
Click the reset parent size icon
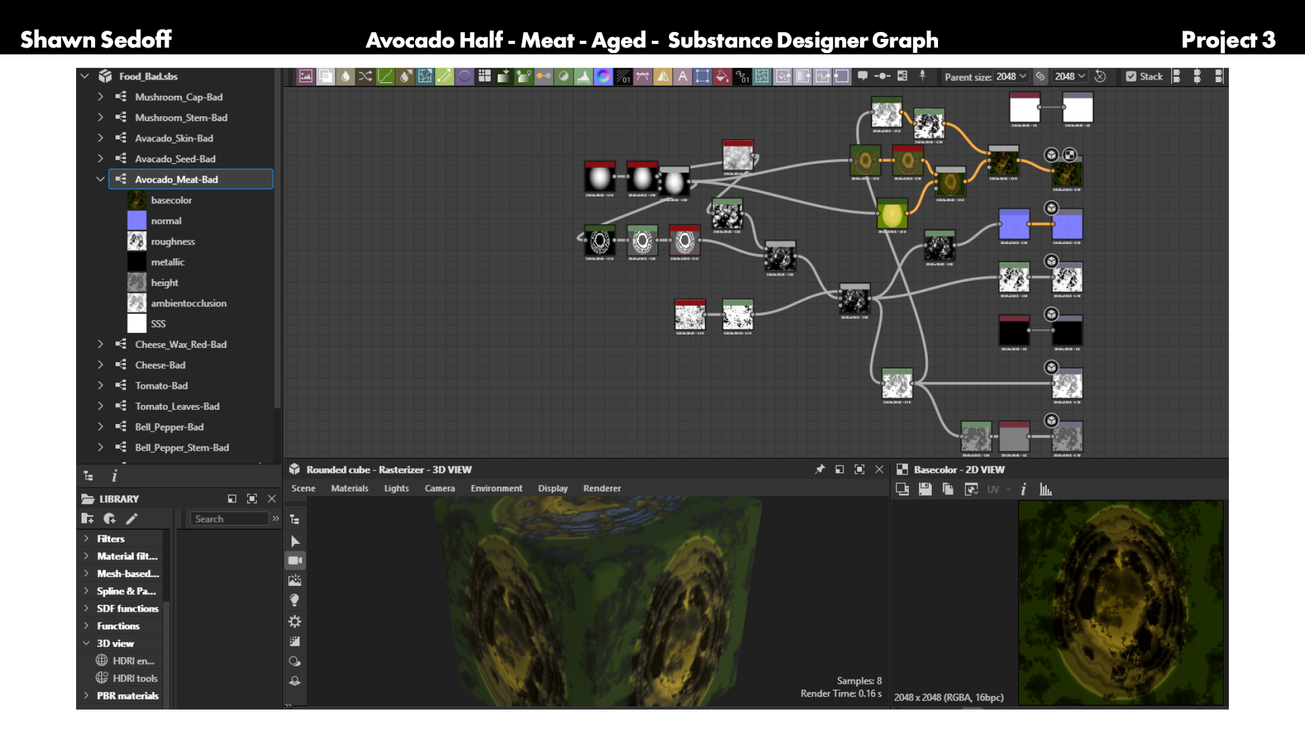(x=1100, y=76)
